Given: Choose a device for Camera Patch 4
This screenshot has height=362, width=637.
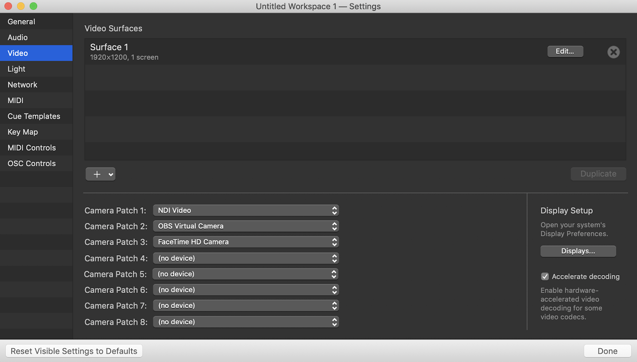Looking at the screenshot, I should pos(245,258).
